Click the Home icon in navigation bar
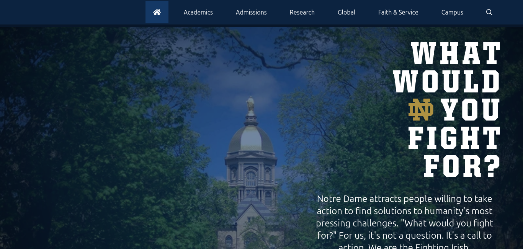This screenshot has height=249, width=523. 157,12
